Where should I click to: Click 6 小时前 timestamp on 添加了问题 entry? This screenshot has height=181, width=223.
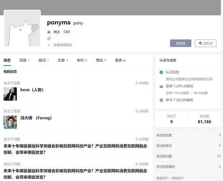pos(142,164)
